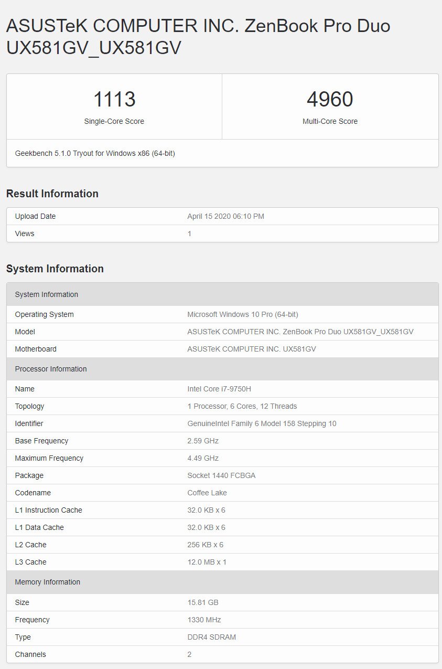Select L2 Cache value 256 KB x 6
Viewport: 442px width, 669px height.
point(206,545)
